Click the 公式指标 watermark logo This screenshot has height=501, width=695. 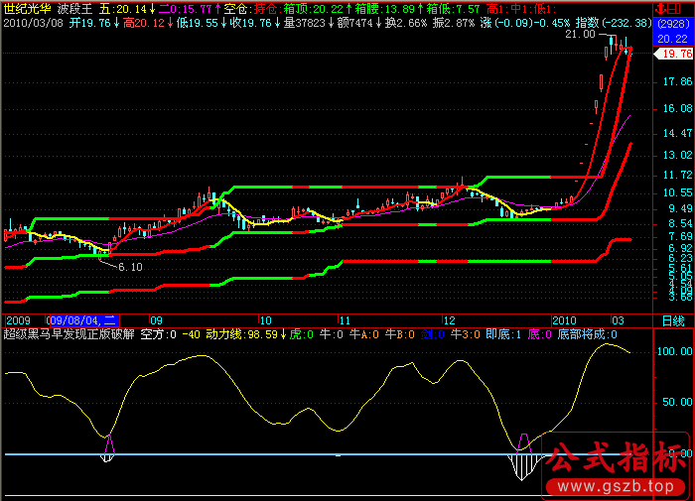[x=618, y=459]
